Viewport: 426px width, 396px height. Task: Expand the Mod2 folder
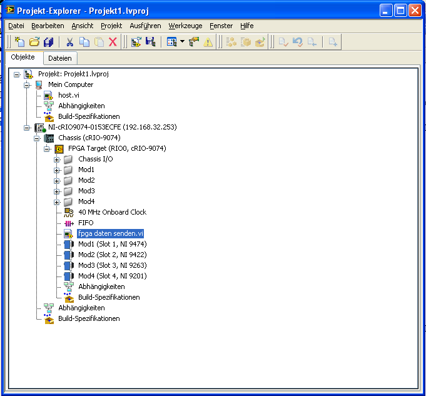point(56,181)
